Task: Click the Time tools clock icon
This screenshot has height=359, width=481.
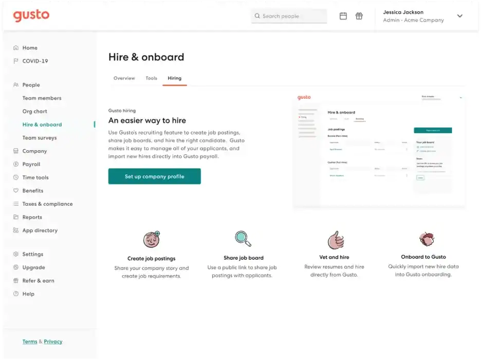Action: pyautogui.click(x=16, y=177)
